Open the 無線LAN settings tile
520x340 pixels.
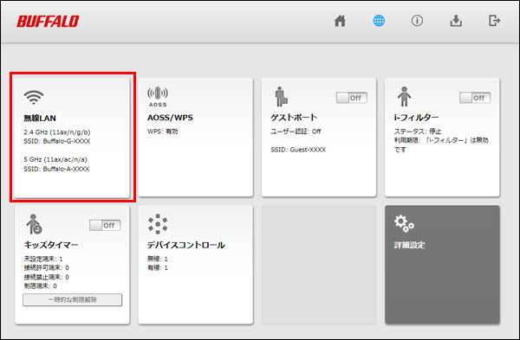72,138
